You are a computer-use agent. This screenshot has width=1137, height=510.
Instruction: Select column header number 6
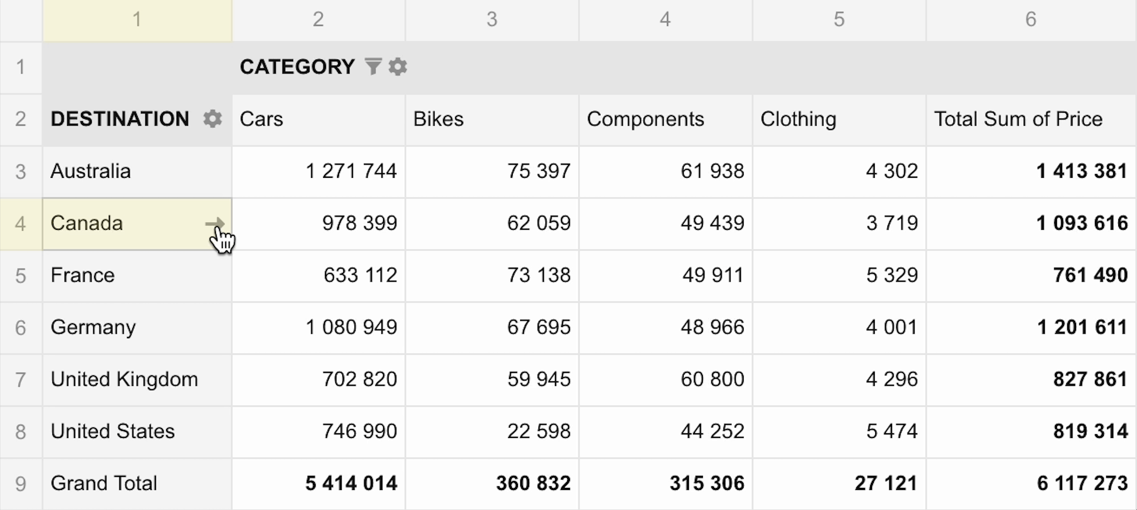[1030, 20]
